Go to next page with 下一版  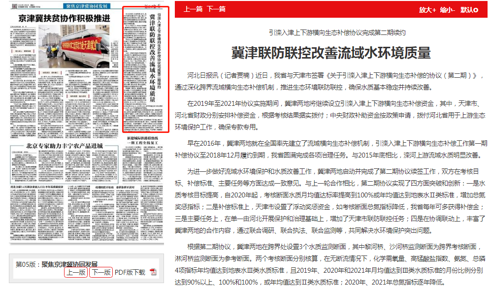tap(101, 272)
